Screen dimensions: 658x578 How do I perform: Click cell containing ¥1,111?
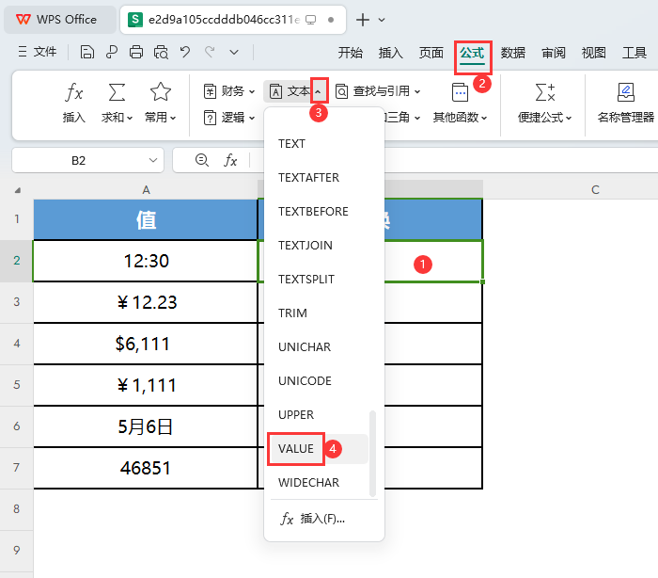146,385
